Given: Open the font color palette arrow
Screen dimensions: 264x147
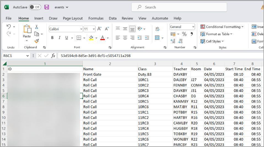Looking at the screenshot, I should [x=108, y=38].
